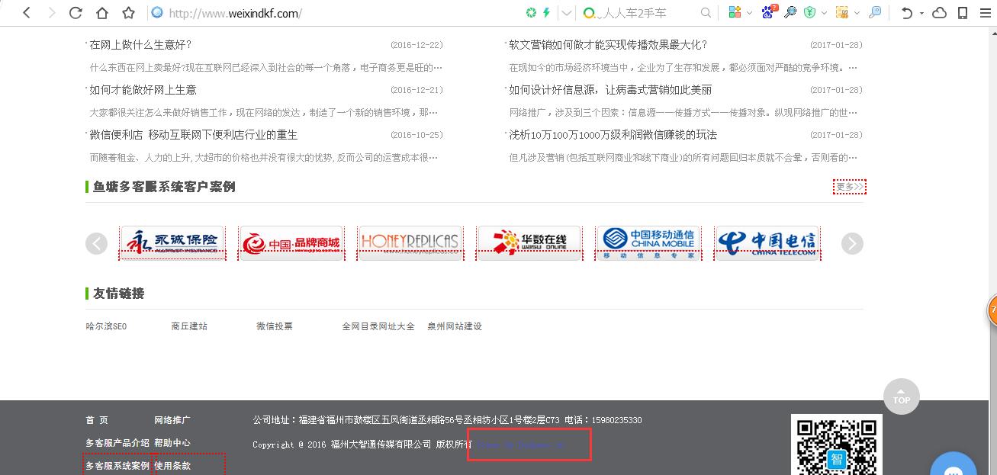The height and width of the screenshot is (475, 997).
Task: Open footer menu 使用条款
Action: pyautogui.click(x=172, y=466)
